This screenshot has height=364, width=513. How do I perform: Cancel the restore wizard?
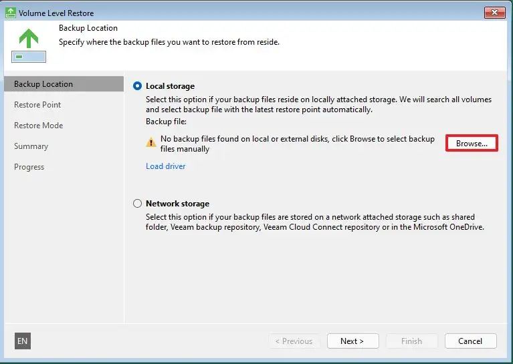point(470,341)
